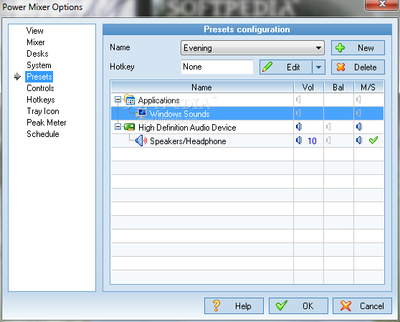
Task: Click the Edit preset button
Action: tap(286, 67)
